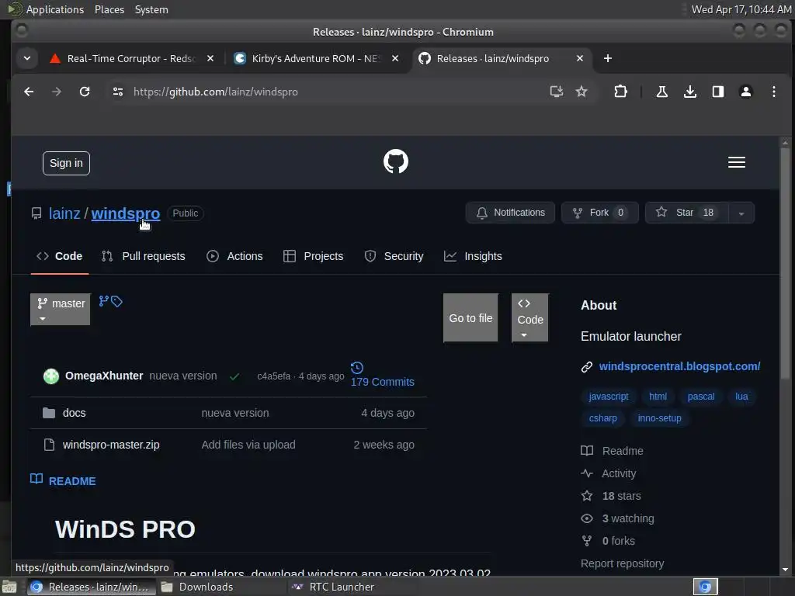The width and height of the screenshot is (795, 596).
Task: Click the javascript topic tag
Action: point(609,397)
